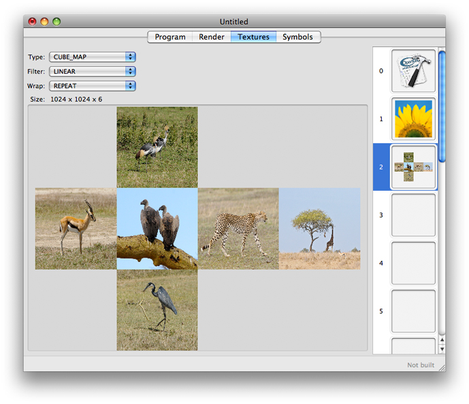Switch to the Render tab
Viewport: 469px width, 404px height.
click(x=212, y=37)
